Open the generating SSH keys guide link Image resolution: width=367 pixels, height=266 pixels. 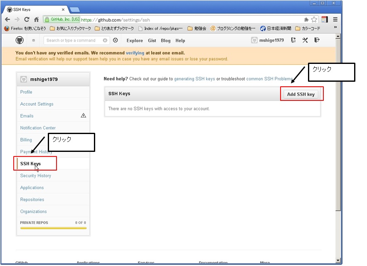tap(195, 79)
